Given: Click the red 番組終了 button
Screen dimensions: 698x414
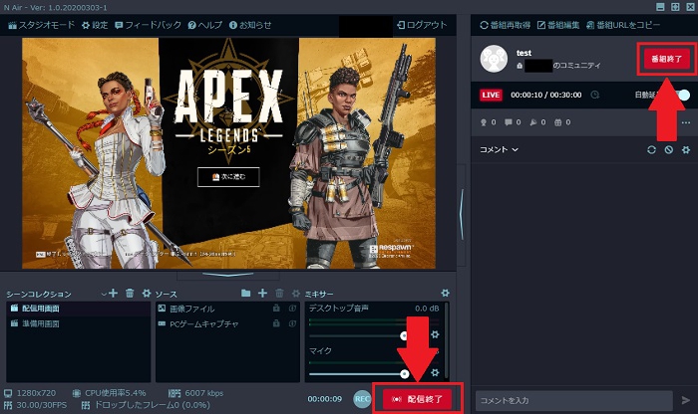Looking at the screenshot, I should (666, 59).
